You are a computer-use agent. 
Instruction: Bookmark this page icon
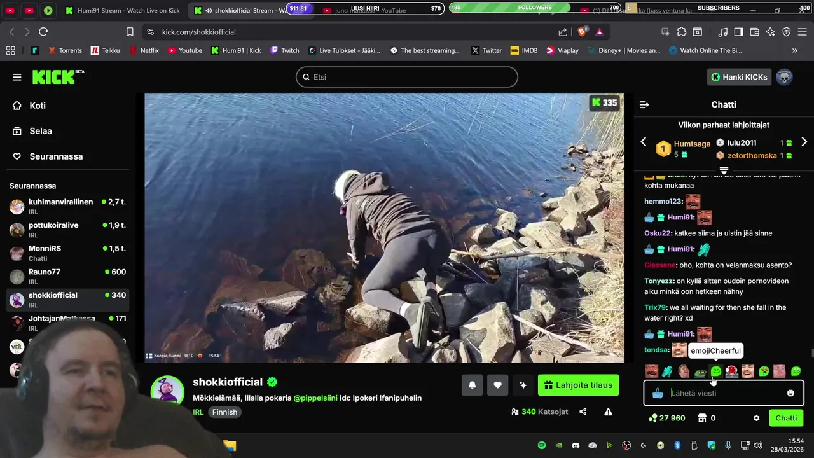[x=130, y=32]
